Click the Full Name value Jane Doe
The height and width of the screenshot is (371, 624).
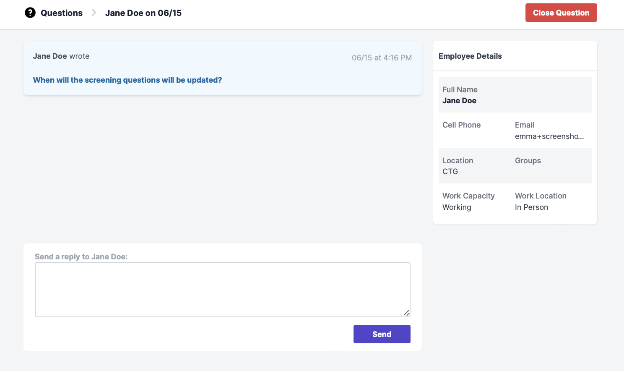pos(459,101)
